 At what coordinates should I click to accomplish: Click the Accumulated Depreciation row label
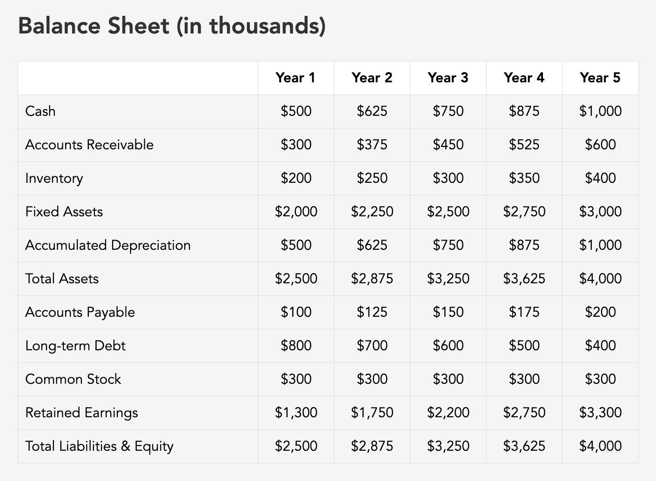[x=108, y=245]
